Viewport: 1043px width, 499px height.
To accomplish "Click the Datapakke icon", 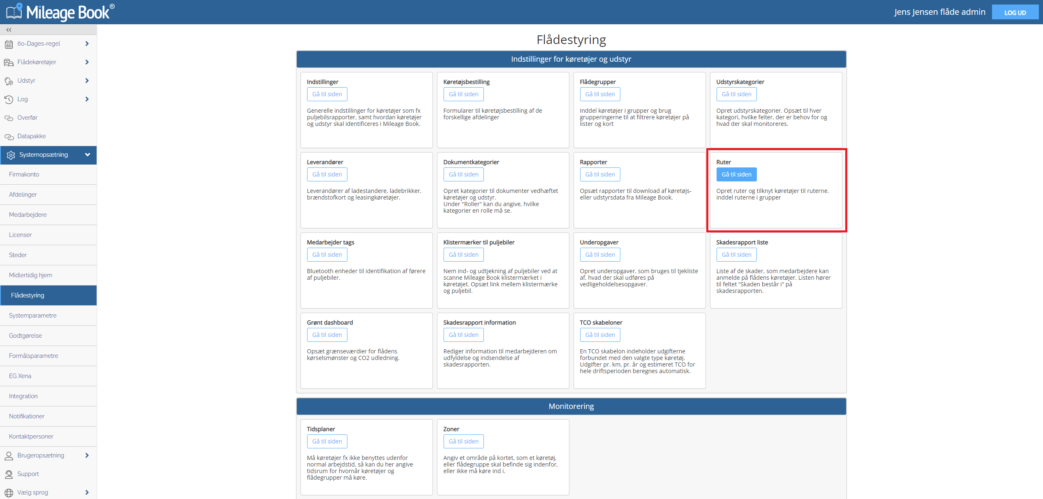I will click(x=9, y=137).
